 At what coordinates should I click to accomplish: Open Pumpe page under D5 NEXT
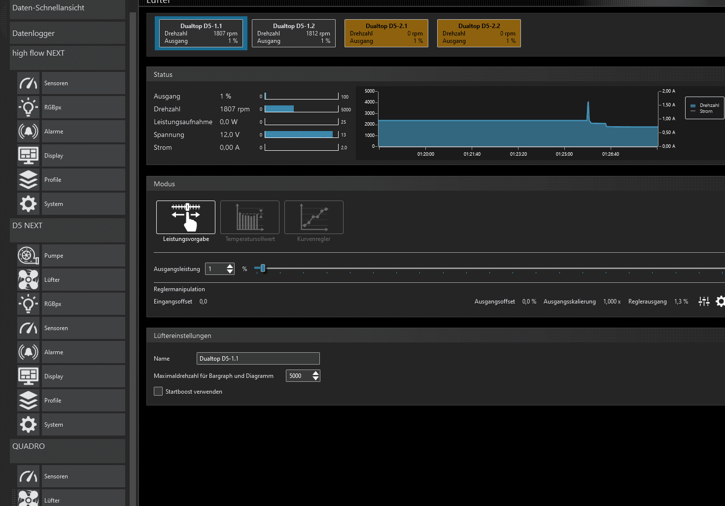pyautogui.click(x=83, y=255)
